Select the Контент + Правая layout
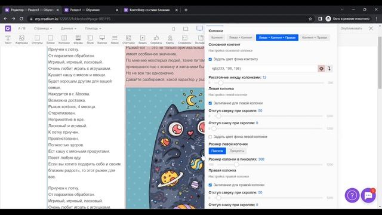This screenshot has height=215, width=382. [x=315, y=38]
